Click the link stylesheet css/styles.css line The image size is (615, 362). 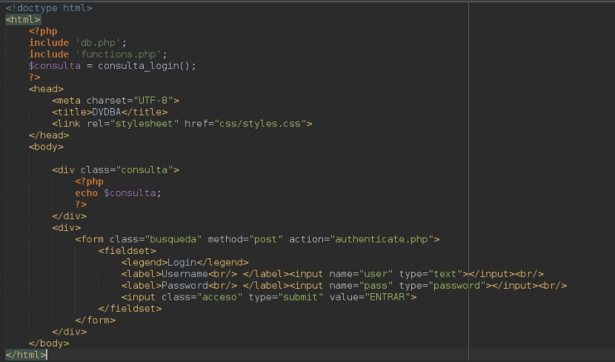coord(182,124)
